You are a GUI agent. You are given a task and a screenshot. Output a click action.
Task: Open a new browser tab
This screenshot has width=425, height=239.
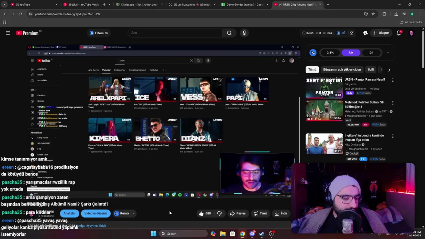328,5
